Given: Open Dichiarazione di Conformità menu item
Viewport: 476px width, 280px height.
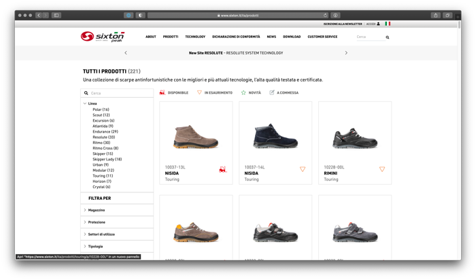Looking at the screenshot, I should pyautogui.click(x=236, y=37).
